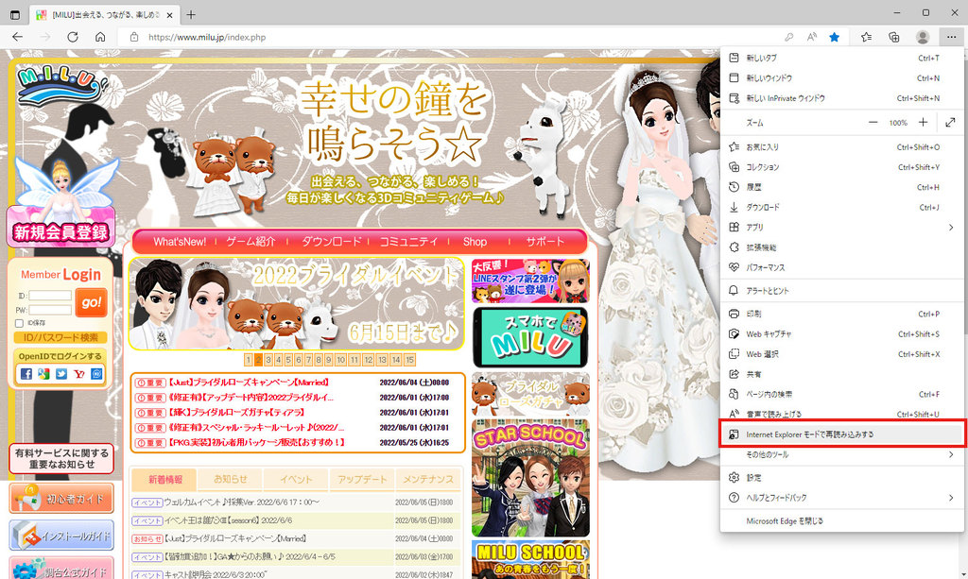This screenshot has width=968, height=579.
Task: Select Internet Explorer モードで再読み込みする
Action: tap(810, 434)
